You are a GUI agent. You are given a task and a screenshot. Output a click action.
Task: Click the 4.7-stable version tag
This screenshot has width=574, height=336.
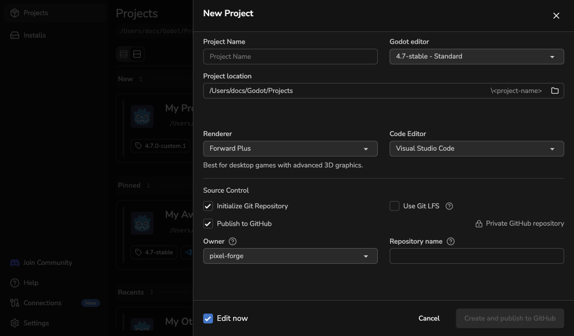coord(154,252)
